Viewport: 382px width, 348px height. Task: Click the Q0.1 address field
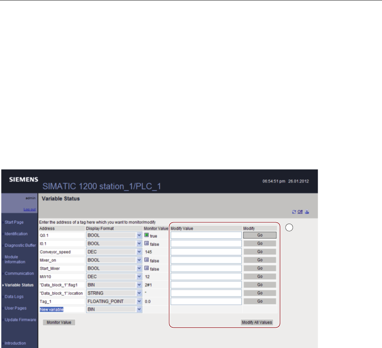point(62,236)
